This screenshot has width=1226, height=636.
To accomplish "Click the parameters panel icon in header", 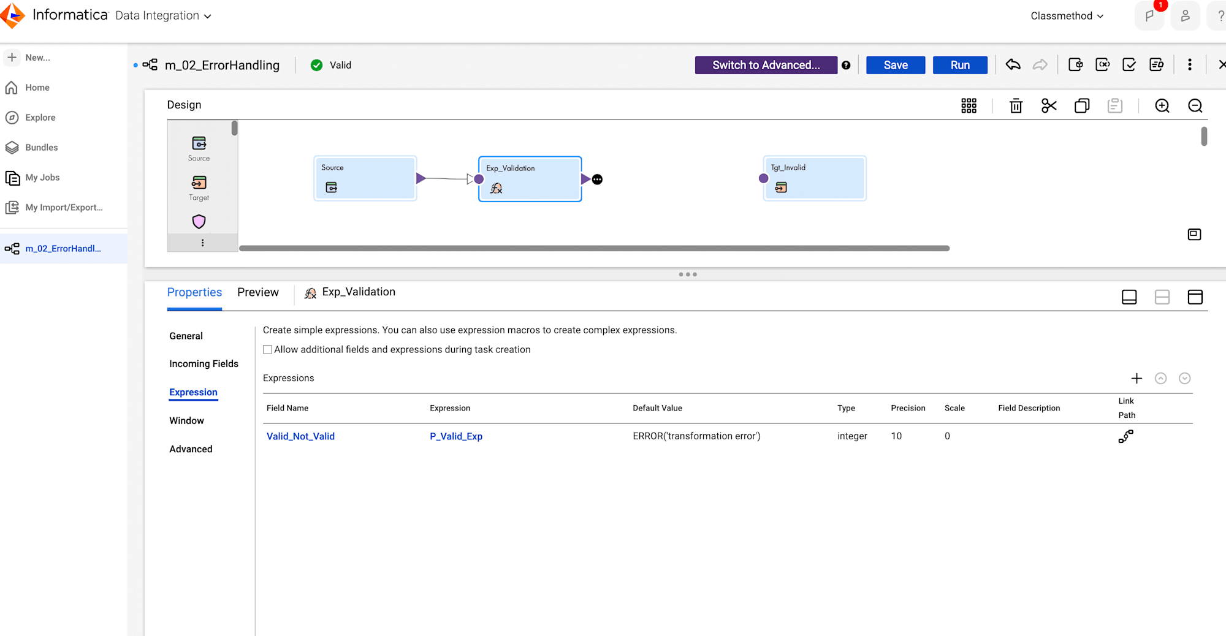I will pyautogui.click(x=1076, y=64).
